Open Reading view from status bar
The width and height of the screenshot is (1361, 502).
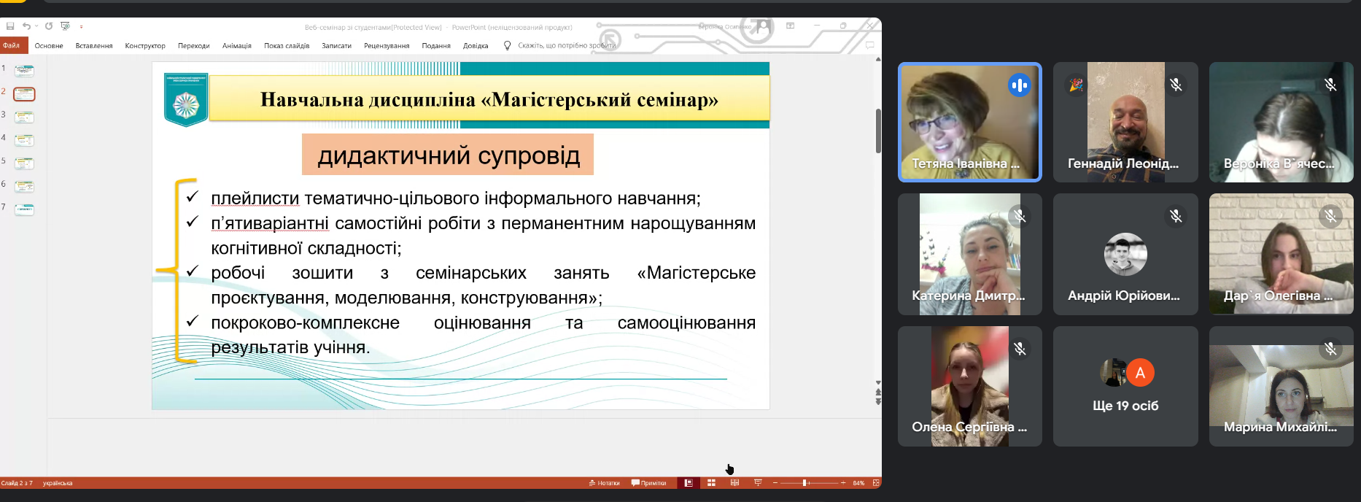[x=734, y=483]
